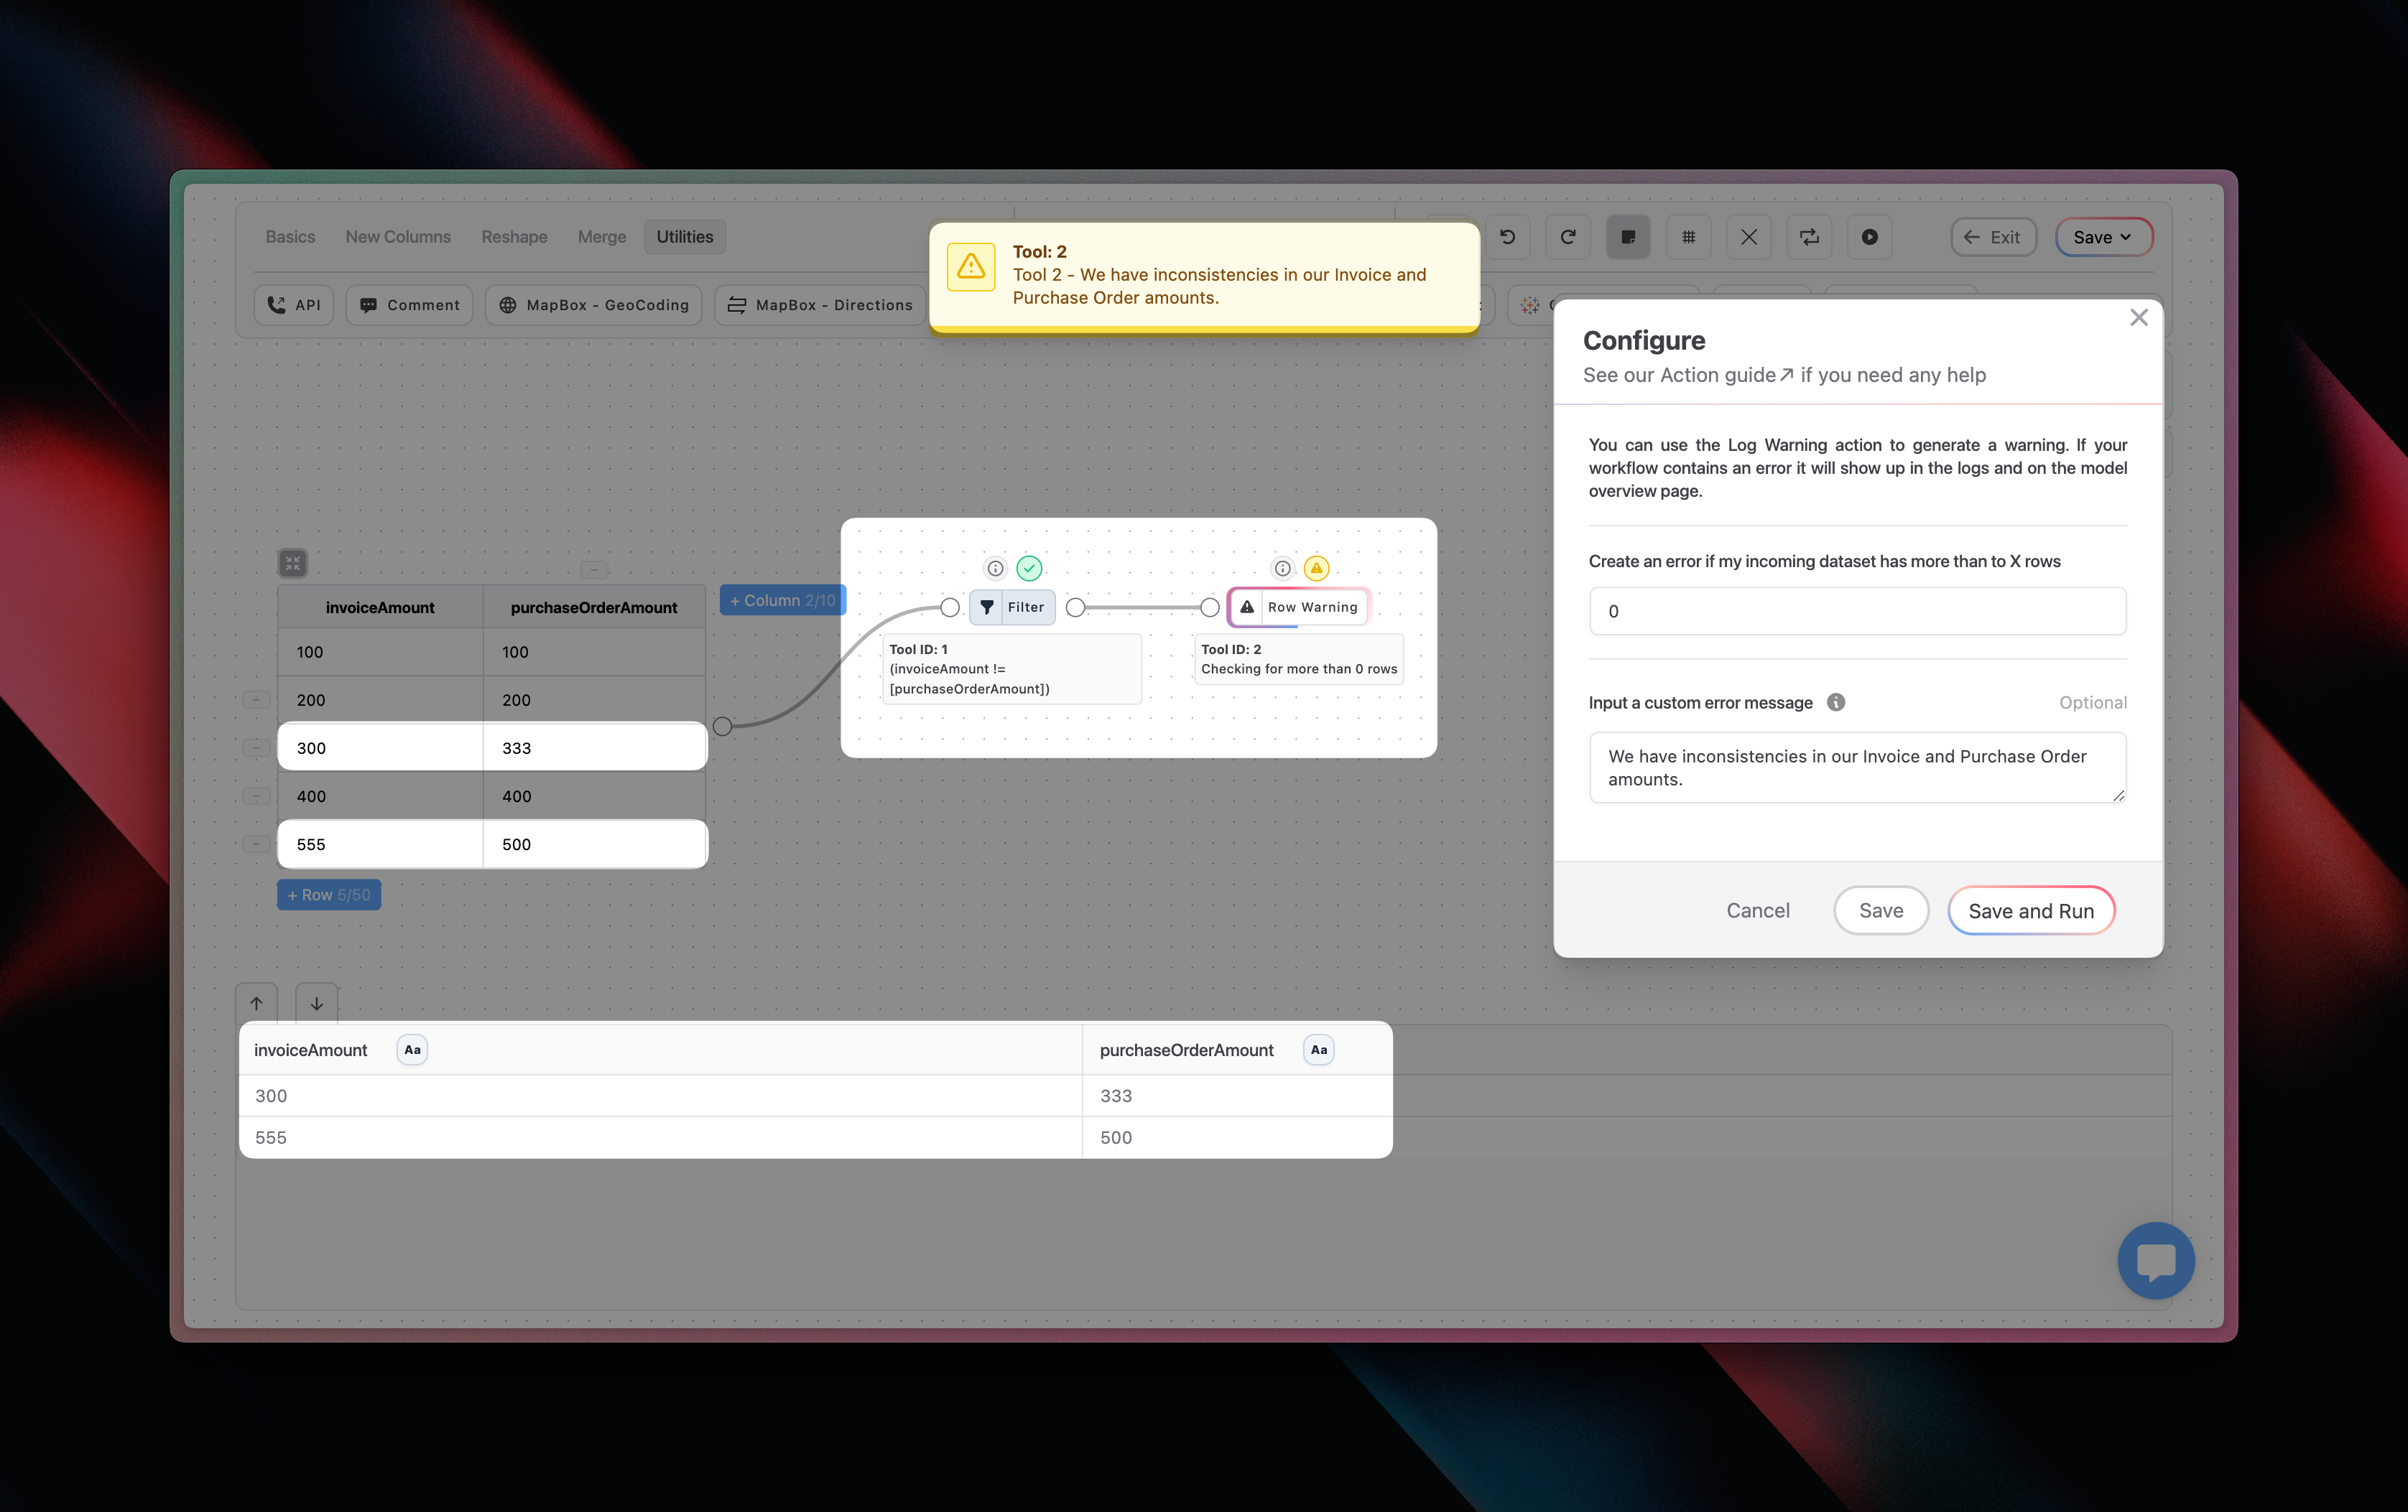Click the undo arrow icon
Image resolution: width=2408 pixels, height=1512 pixels.
[x=1507, y=237]
